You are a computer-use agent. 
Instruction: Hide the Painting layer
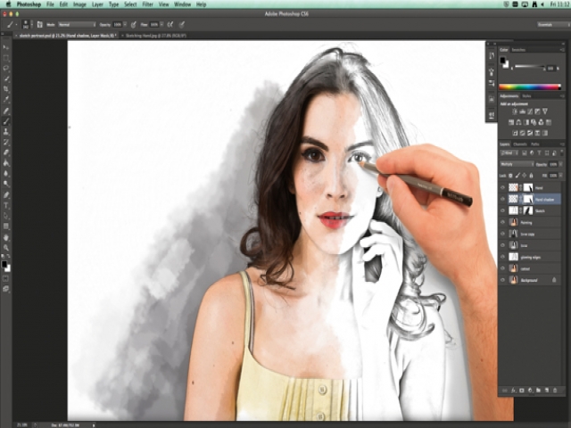coord(503,222)
